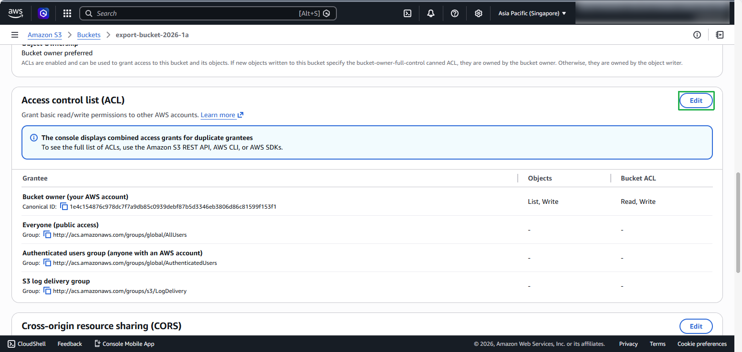Click the 'Bucket owner (your AWS account)' grantee
742x352 pixels.
[x=75, y=197]
